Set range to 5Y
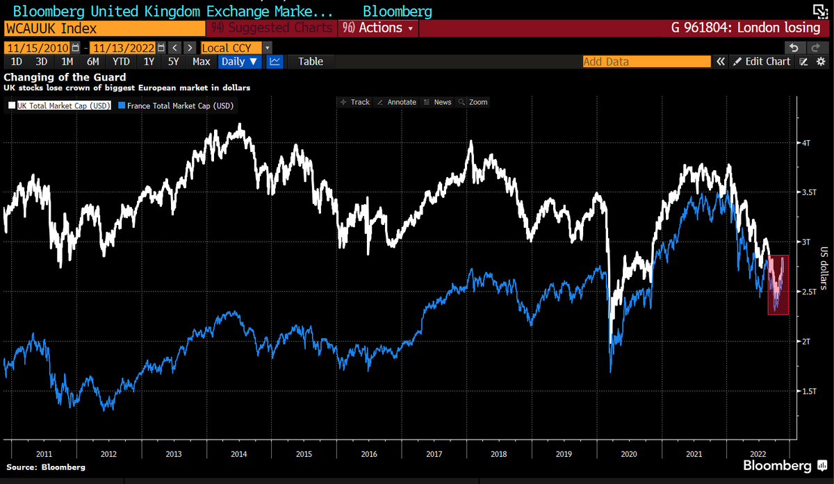 (174, 62)
